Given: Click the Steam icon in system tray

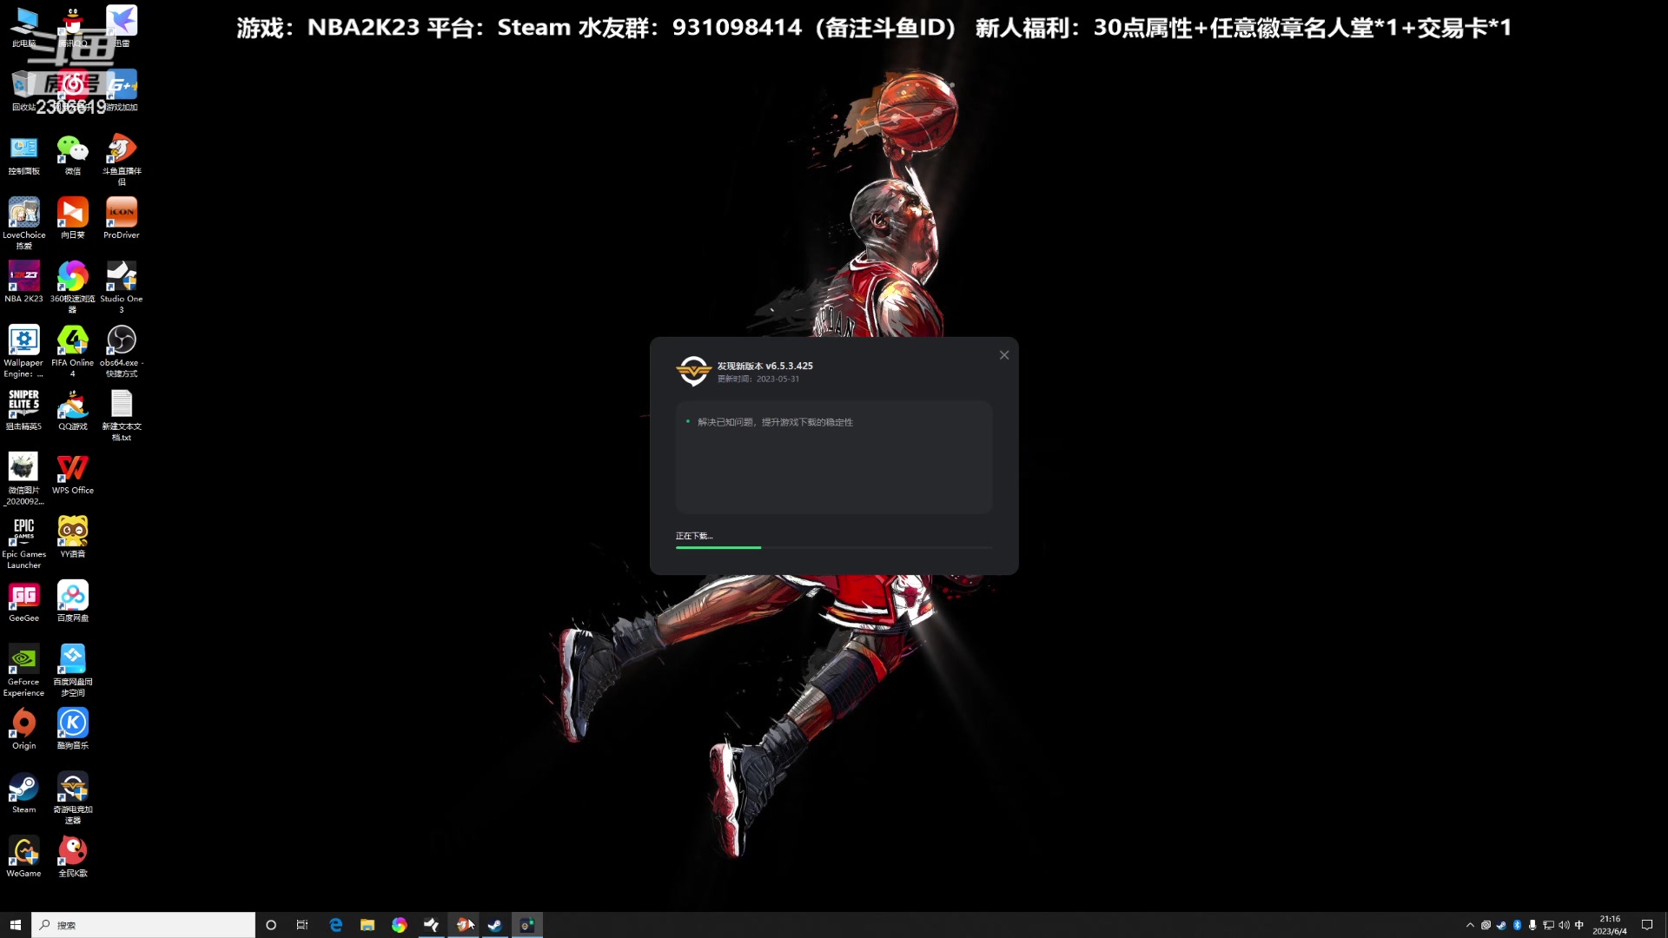Looking at the screenshot, I should click(x=1501, y=925).
